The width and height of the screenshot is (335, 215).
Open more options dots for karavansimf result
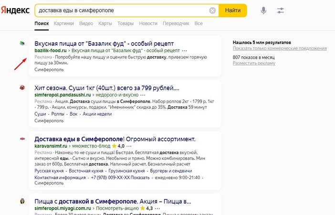(x=129, y=146)
